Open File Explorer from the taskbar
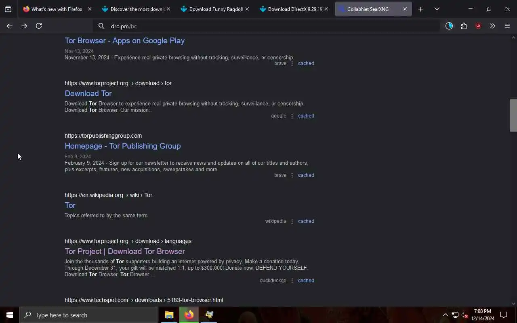 (x=169, y=315)
